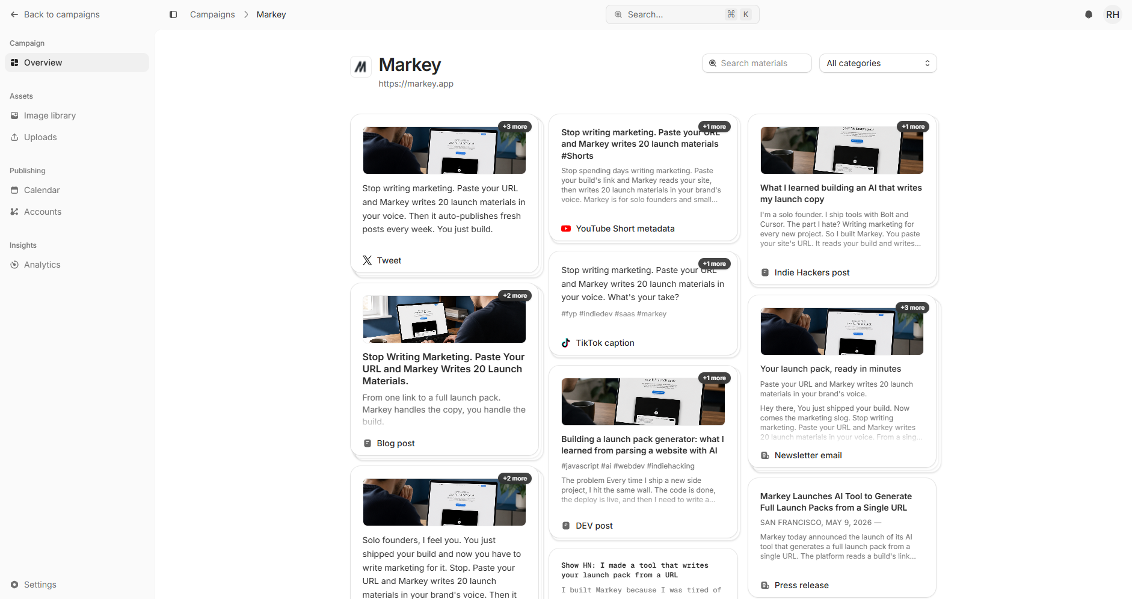The height and width of the screenshot is (599, 1132).
Task: Click the Blog post document icon
Action: (368, 443)
